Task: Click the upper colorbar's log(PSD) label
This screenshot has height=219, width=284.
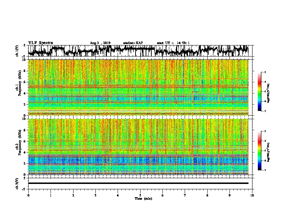Action: click(268, 93)
